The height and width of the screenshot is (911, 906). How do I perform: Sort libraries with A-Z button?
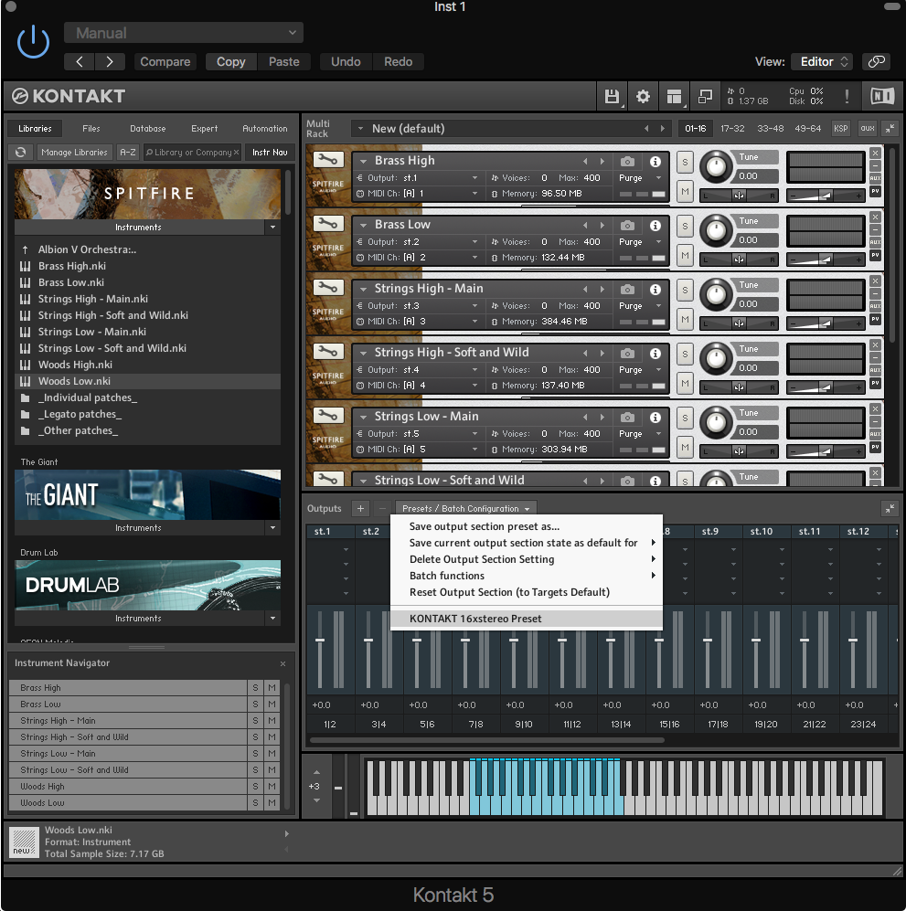click(128, 153)
